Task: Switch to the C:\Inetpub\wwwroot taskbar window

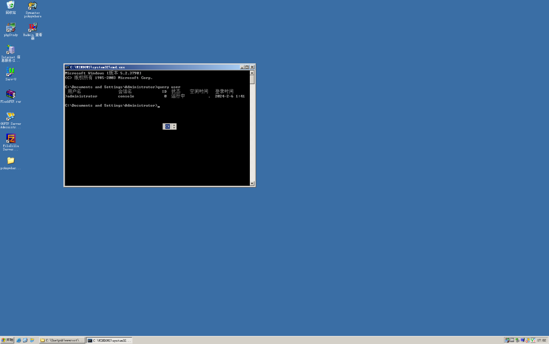Action: point(62,340)
